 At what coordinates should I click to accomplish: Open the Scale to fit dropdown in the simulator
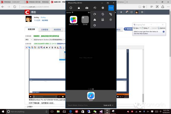click(108, 105)
